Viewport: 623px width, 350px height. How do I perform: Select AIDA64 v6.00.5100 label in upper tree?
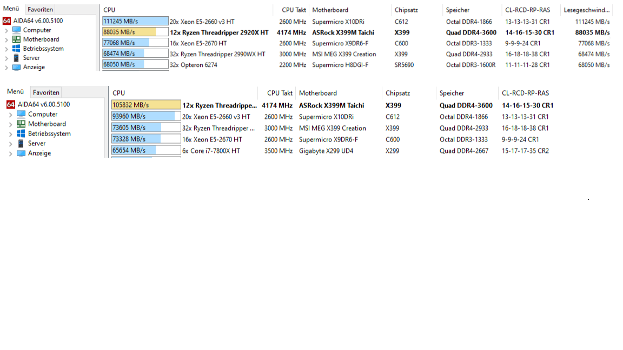point(38,21)
